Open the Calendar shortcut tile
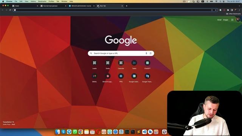 click(x=121, y=65)
